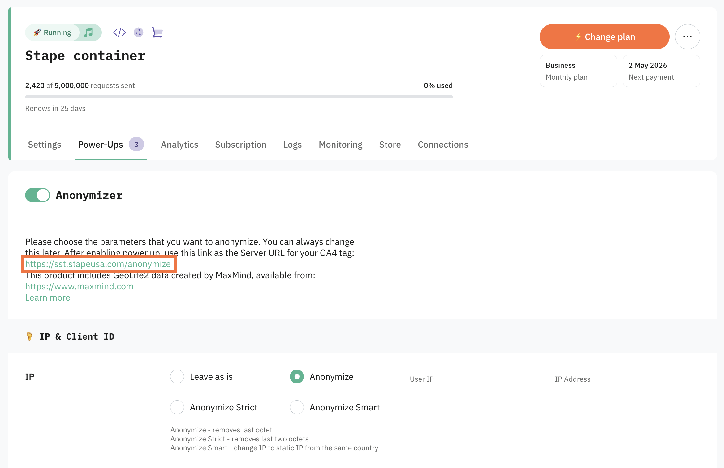This screenshot has width=724, height=468.
Task: Switch to the Analytics tab
Action: [x=179, y=145]
